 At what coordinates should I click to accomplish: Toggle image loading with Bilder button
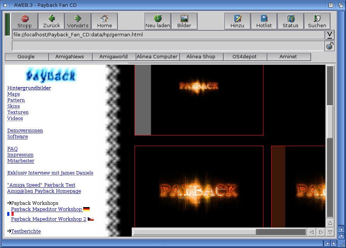tap(184, 21)
